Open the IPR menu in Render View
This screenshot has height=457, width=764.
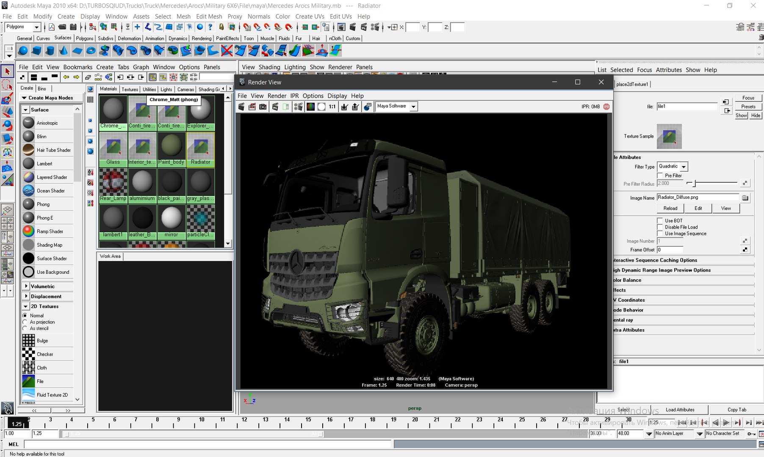coord(294,96)
